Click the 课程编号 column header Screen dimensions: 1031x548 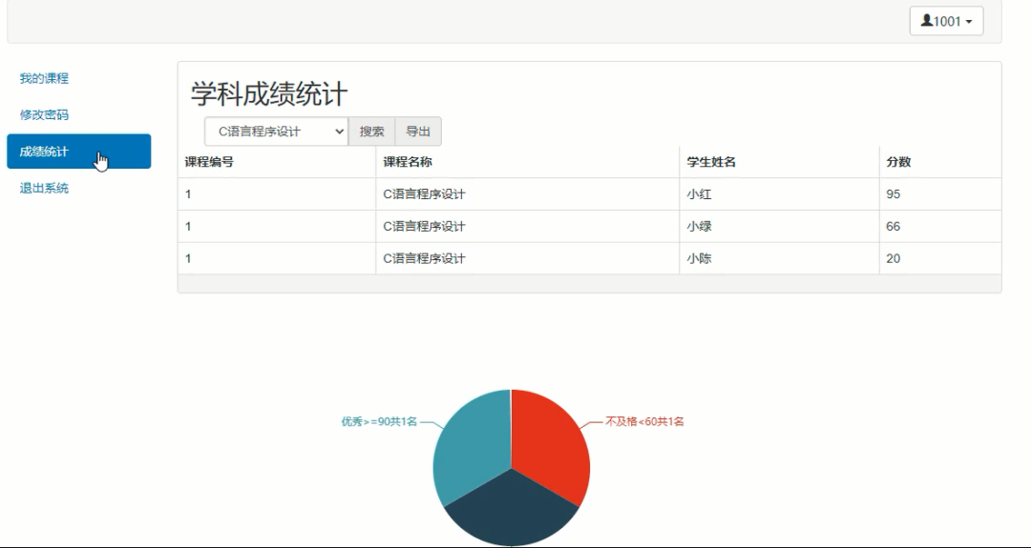(x=209, y=162)
